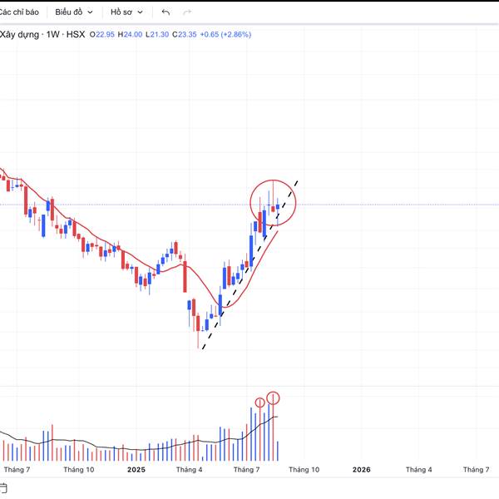Click the O22.95 open value

click(101, 34)
